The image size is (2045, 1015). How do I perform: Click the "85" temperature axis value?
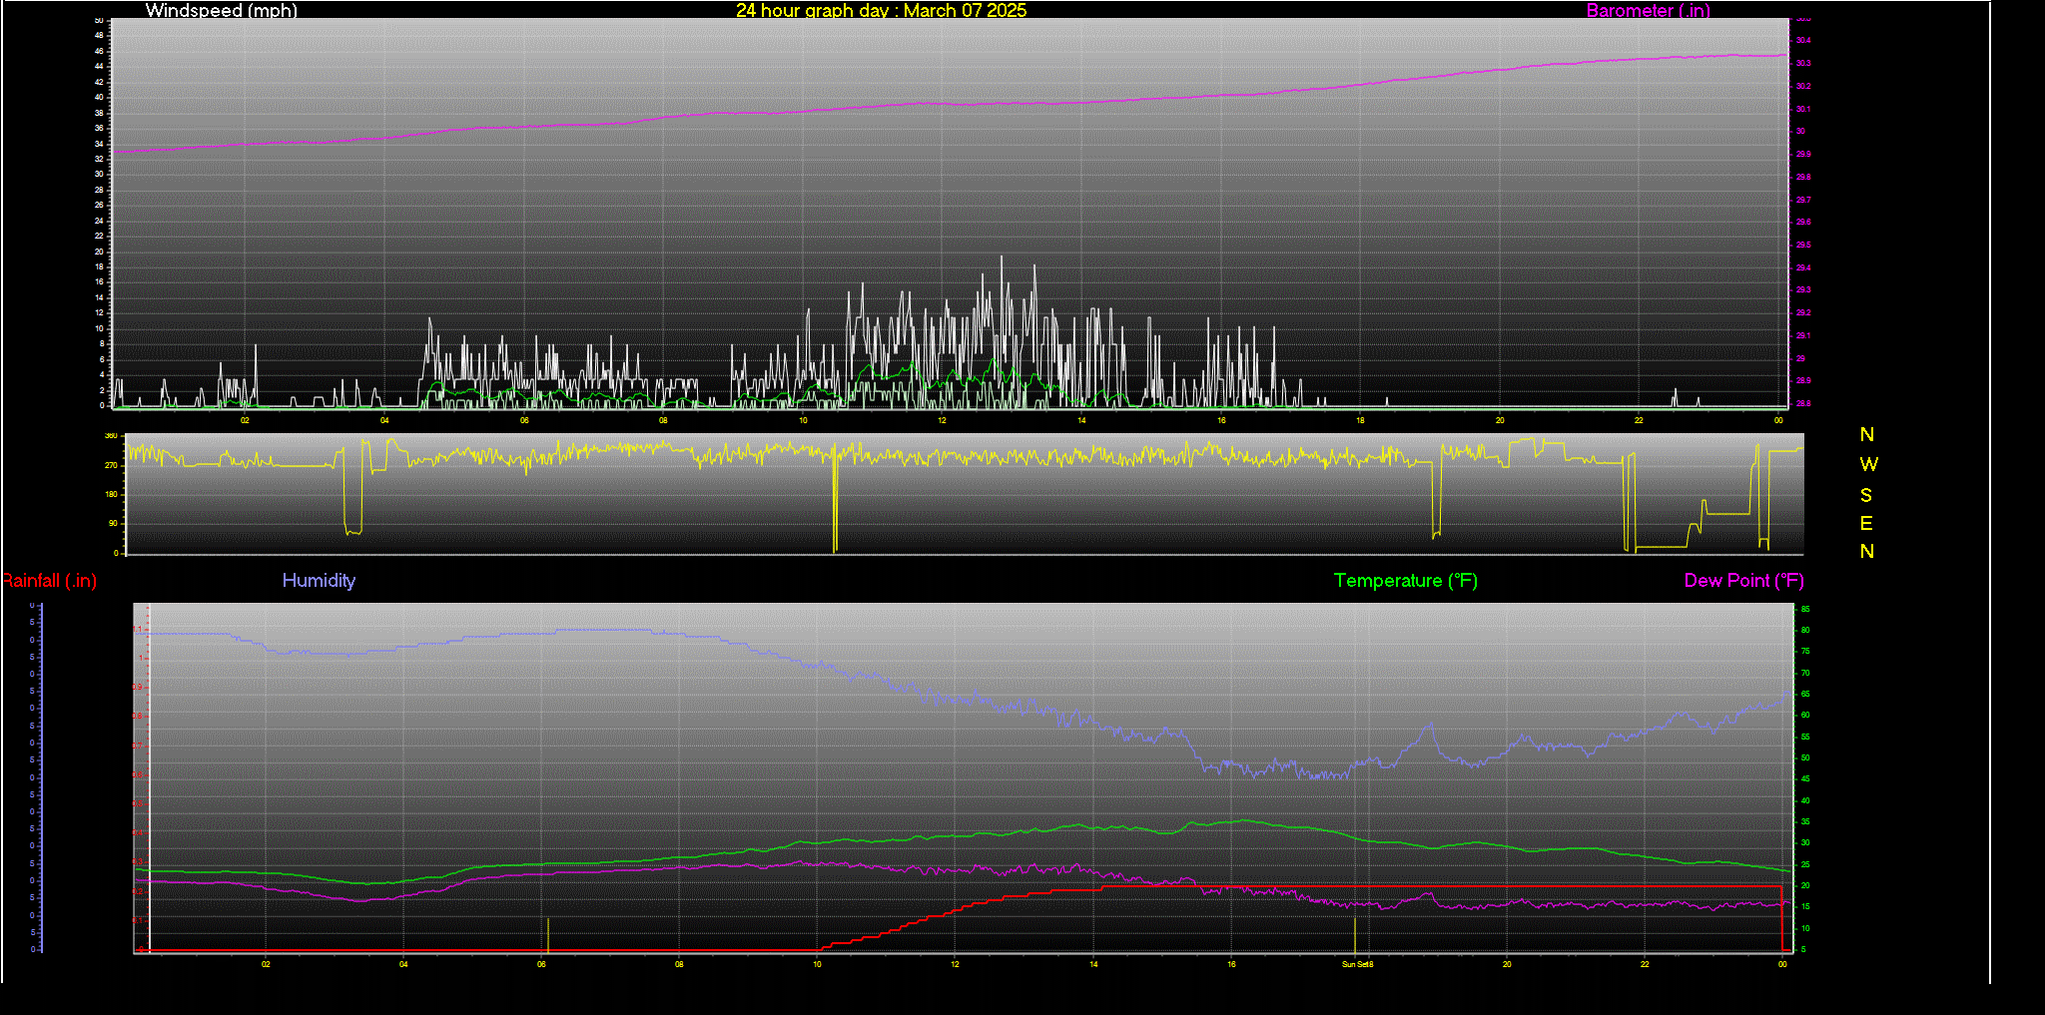pos(1804,609)
